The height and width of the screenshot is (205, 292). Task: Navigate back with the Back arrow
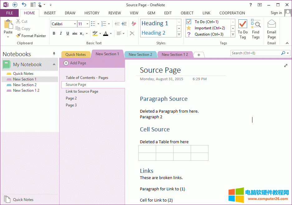[15, 5]
